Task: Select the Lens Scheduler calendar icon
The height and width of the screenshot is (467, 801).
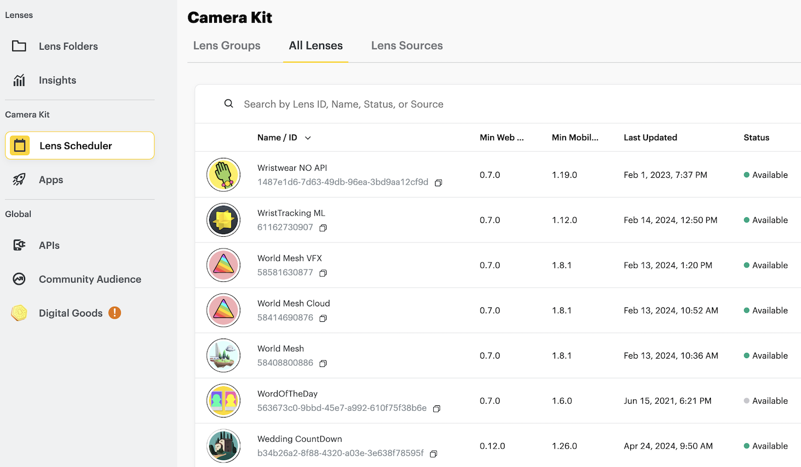Action: (x=20, y=146)
